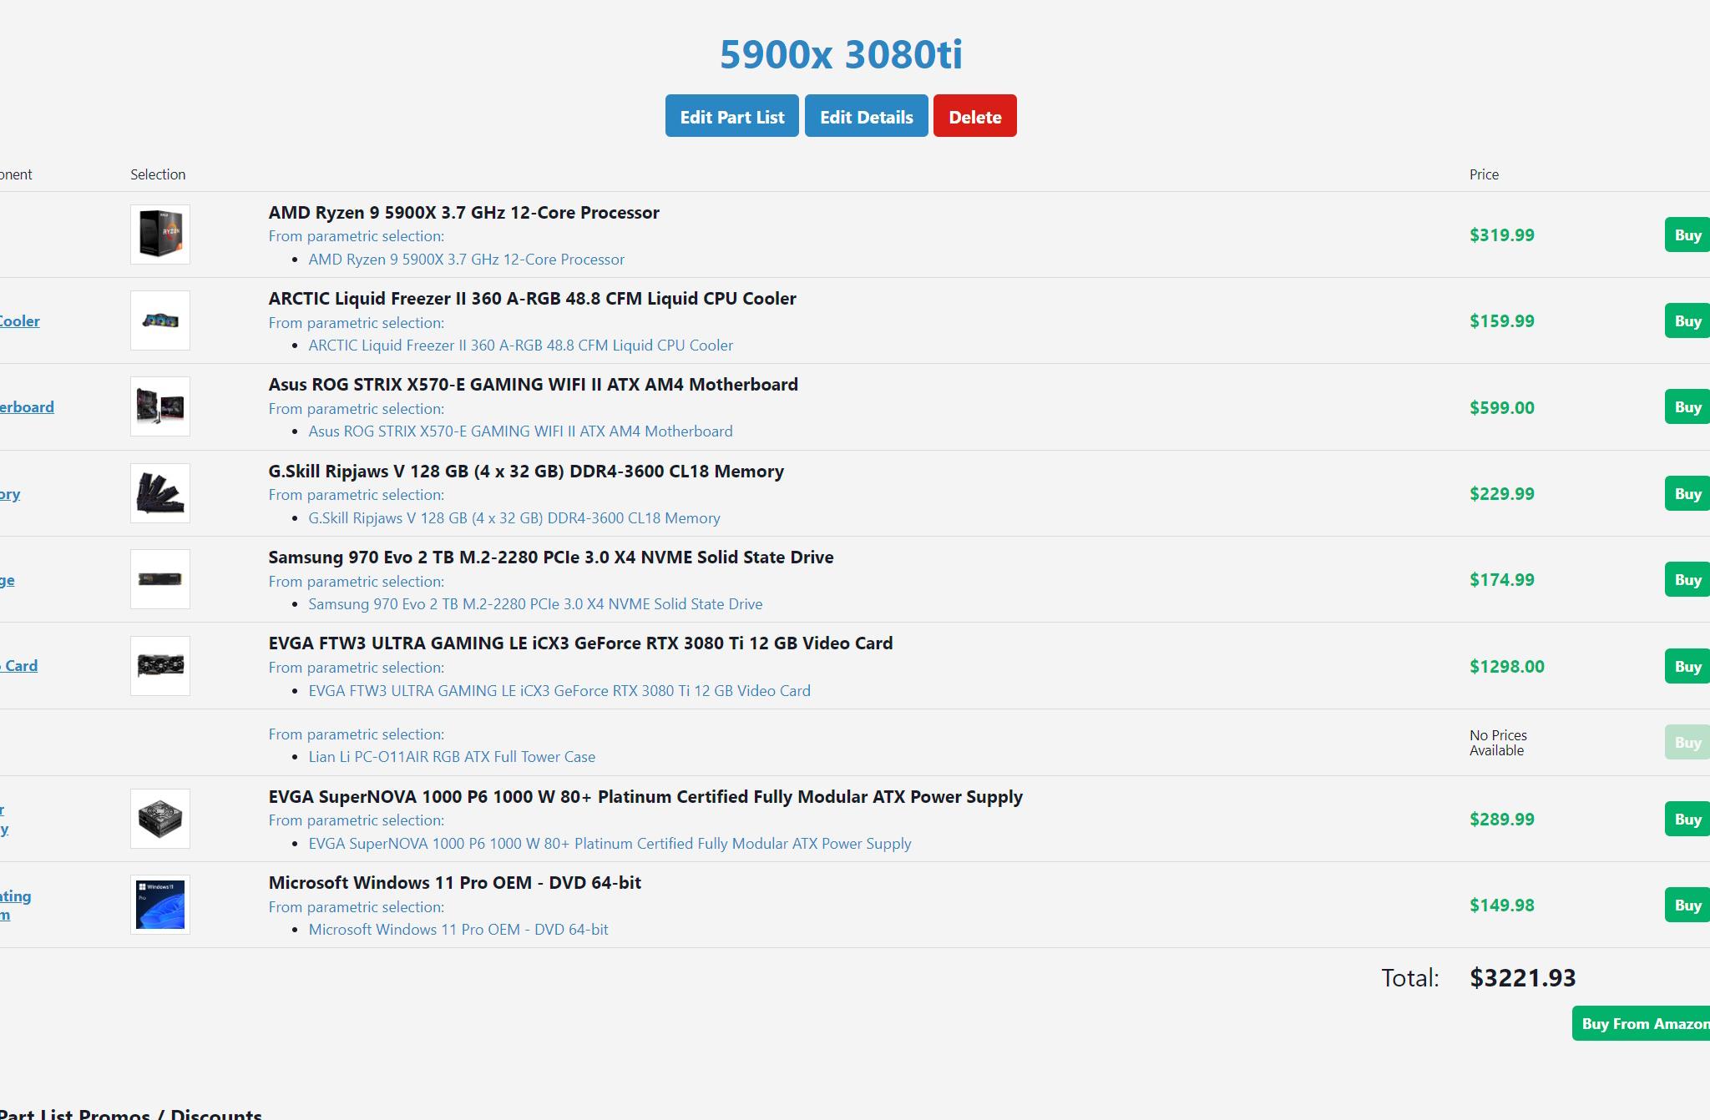
Task: Buy the EVGA SuperNOVA 1000 P6 power supply
Action: click(x=1687, y=820)
